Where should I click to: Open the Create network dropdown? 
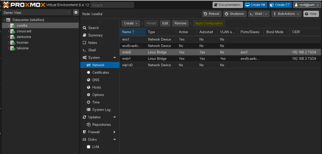[131, 23]
